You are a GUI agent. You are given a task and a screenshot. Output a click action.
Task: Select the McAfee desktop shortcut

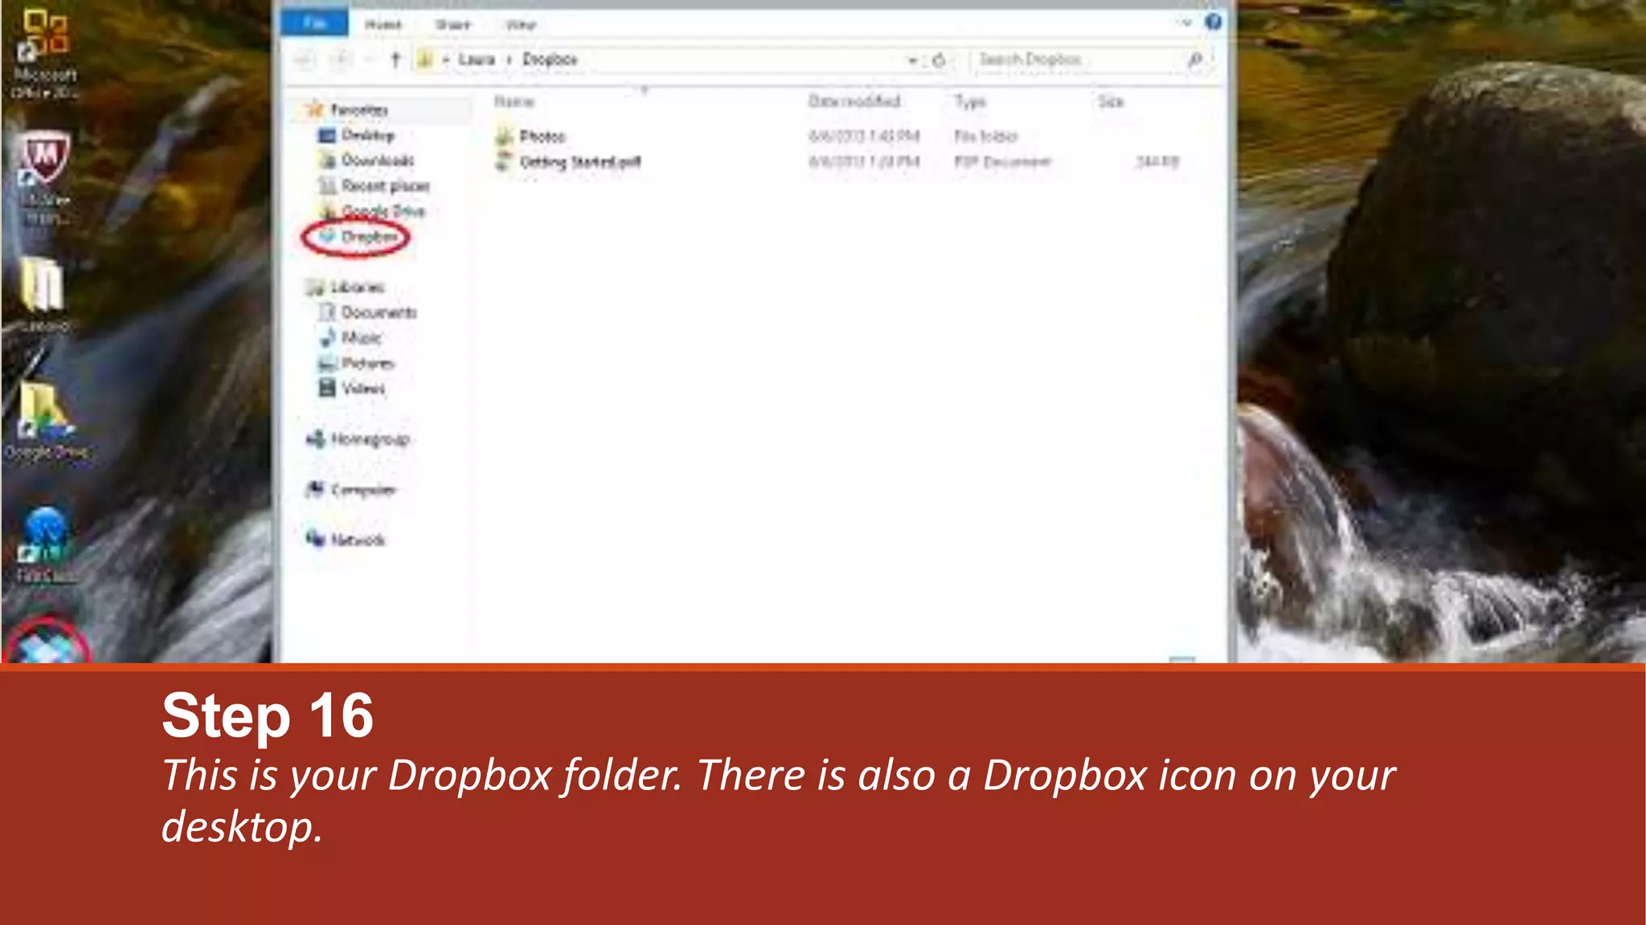45,178
